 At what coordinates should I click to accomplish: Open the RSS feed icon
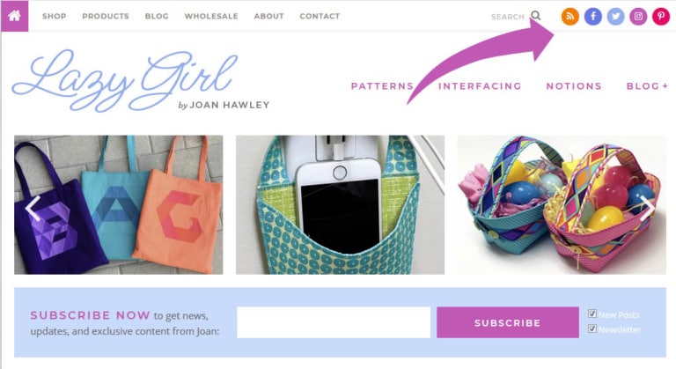[x=570, y=17]
